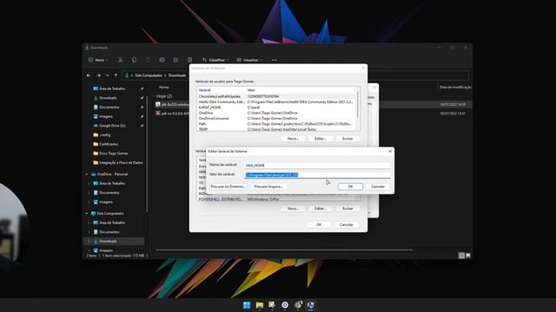
Task: Click the Rename icon in the Explorer toolbar
Action: [x=162, y=60]
